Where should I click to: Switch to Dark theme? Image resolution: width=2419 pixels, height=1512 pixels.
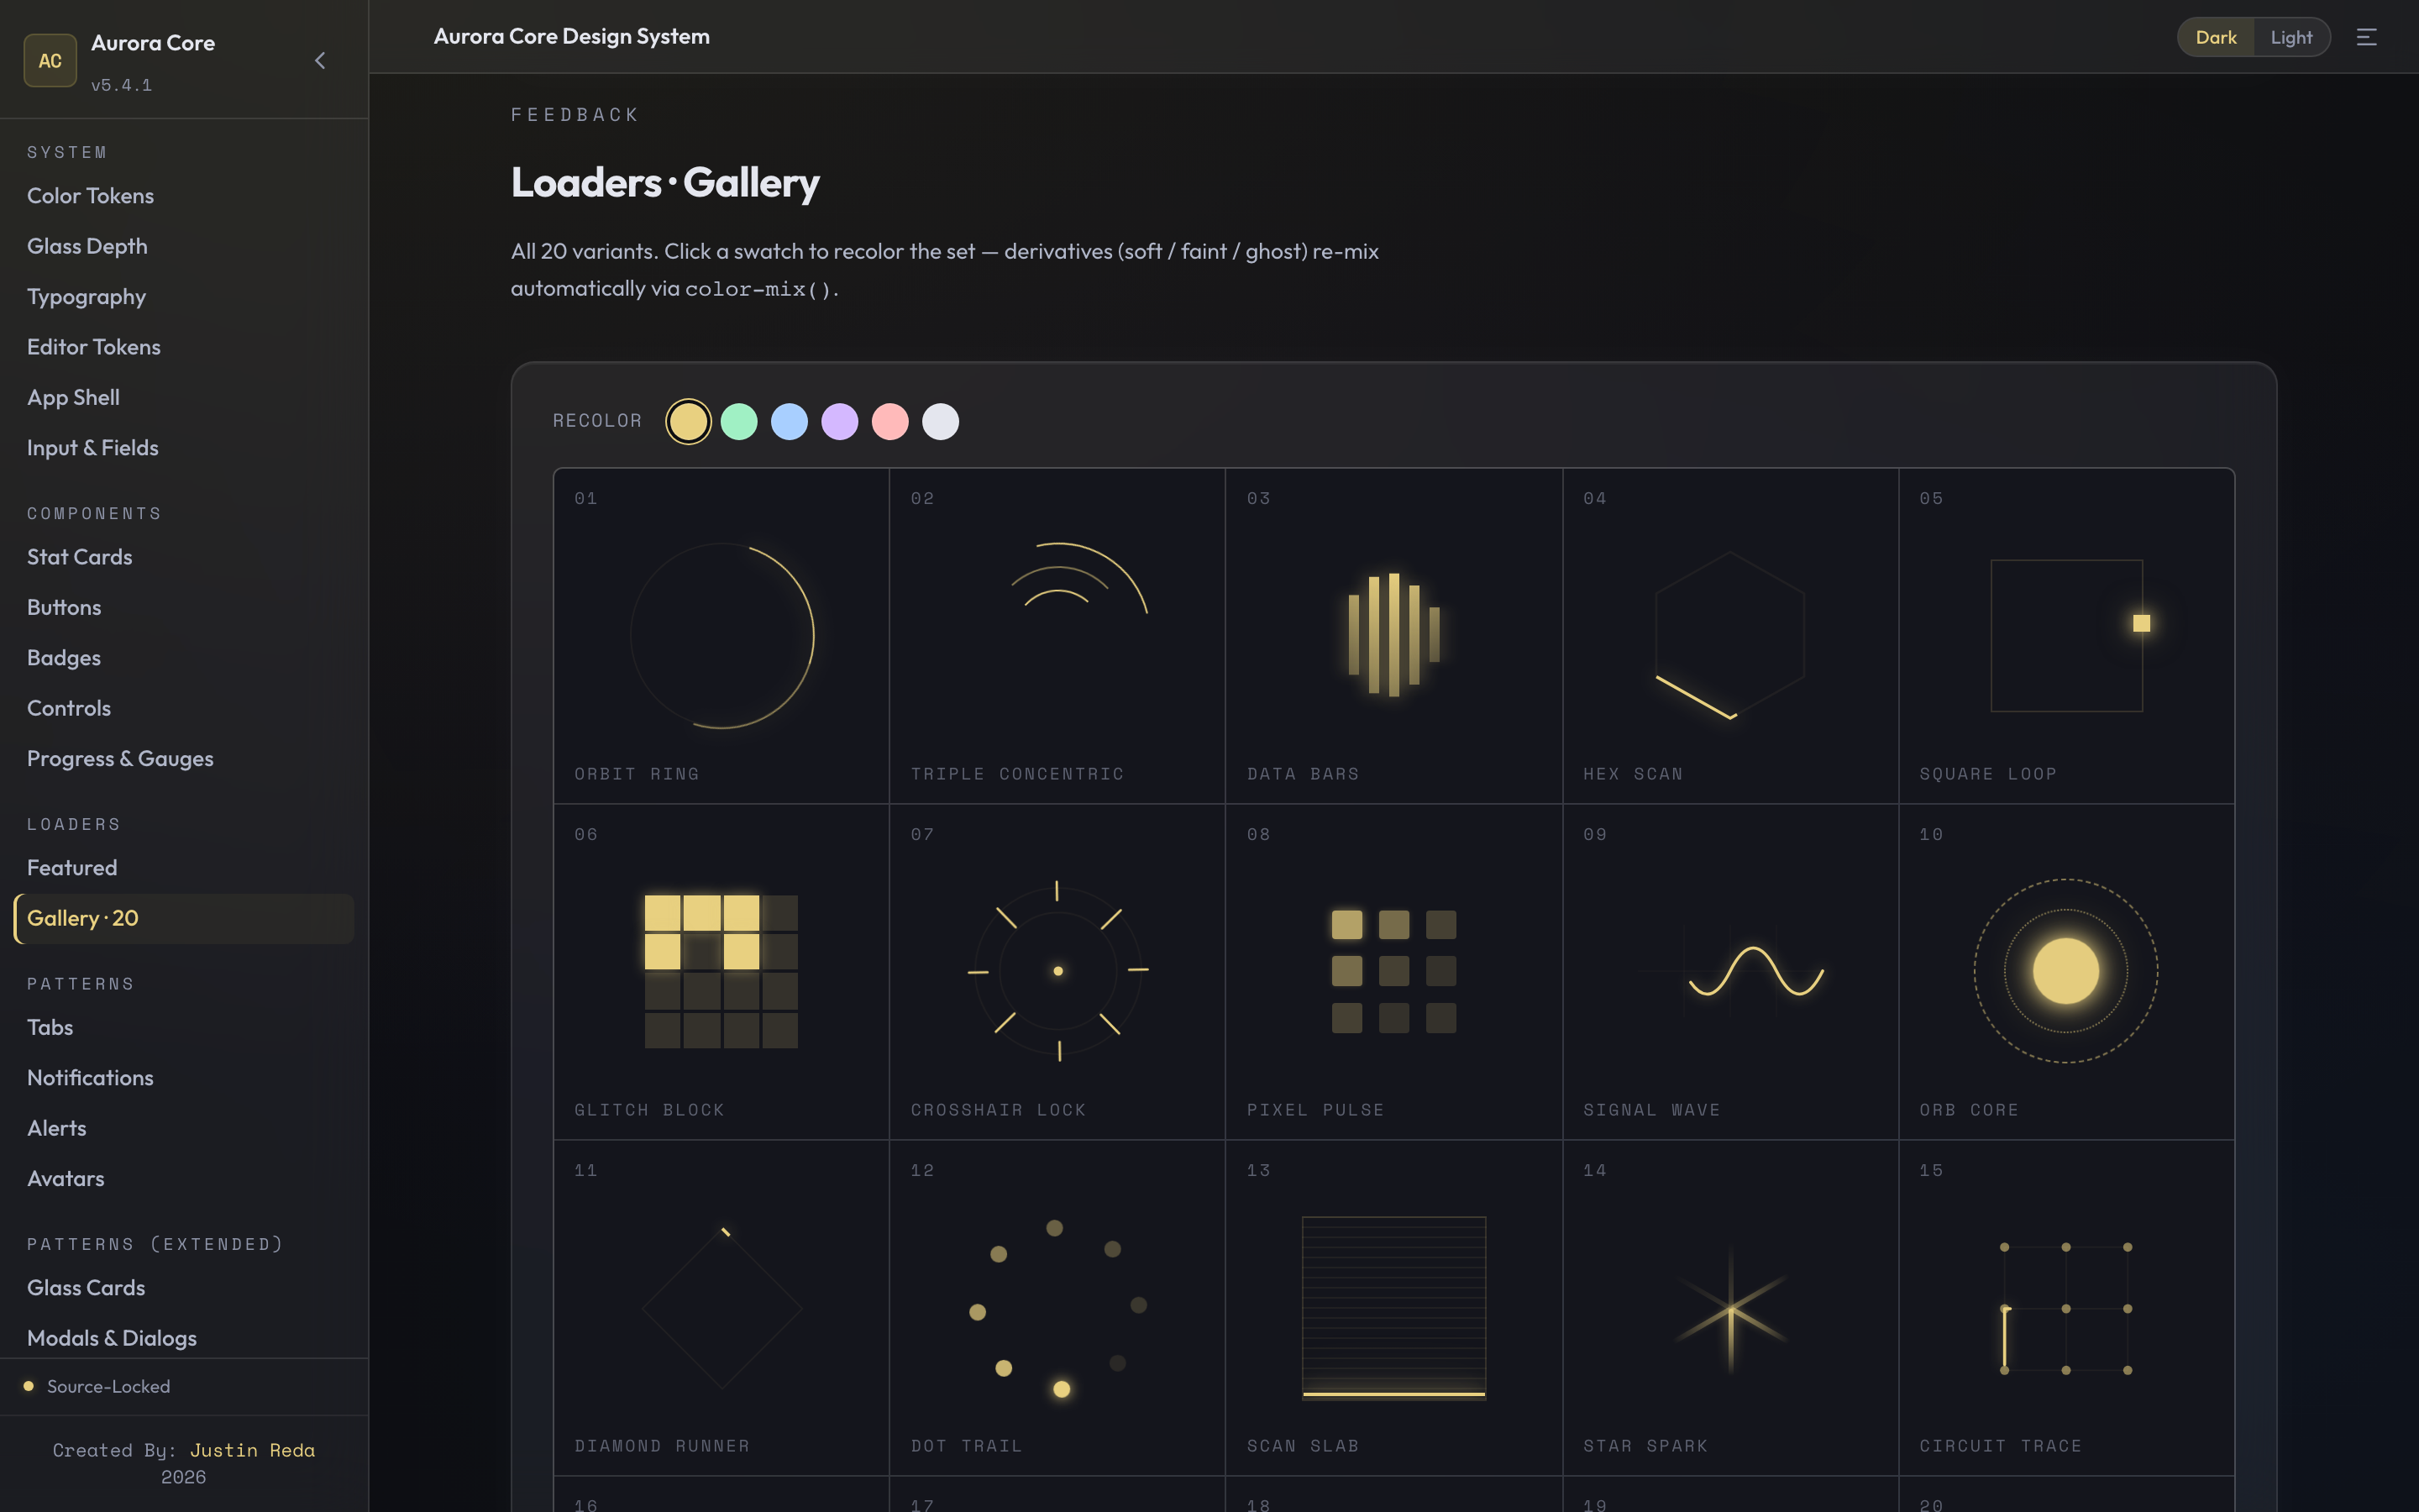2215,37
